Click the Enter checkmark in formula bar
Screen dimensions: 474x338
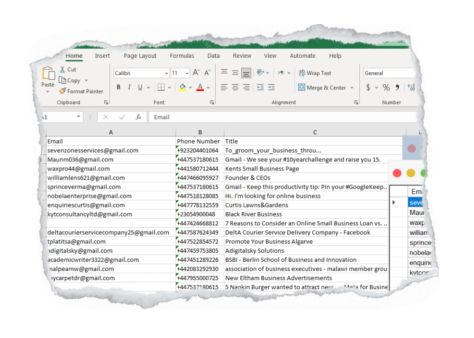point(122,117)
